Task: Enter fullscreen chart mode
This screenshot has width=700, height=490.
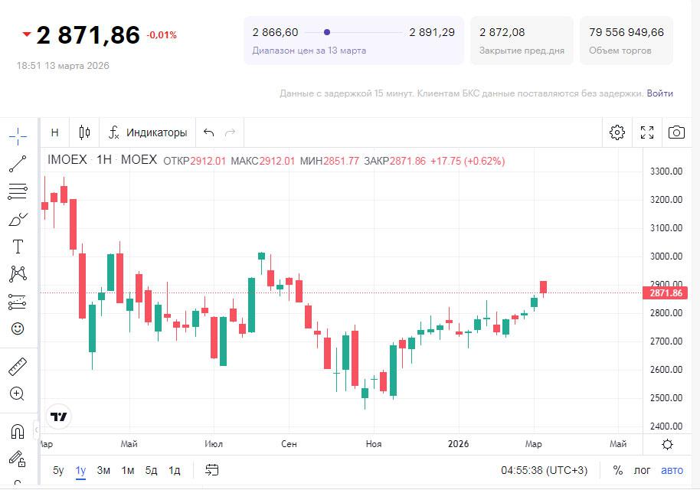Action: (647, 132)
